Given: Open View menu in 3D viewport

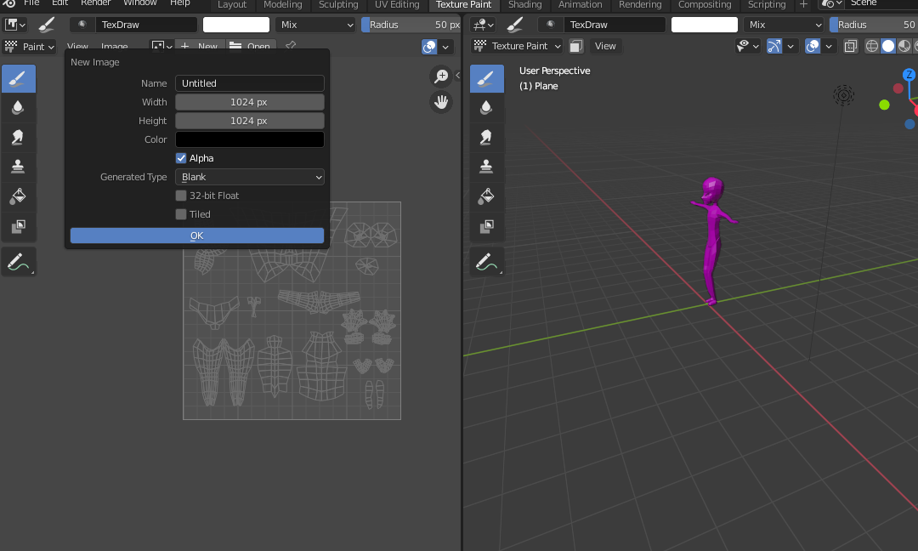Looking at the screenshot, I should pos(605,46).
